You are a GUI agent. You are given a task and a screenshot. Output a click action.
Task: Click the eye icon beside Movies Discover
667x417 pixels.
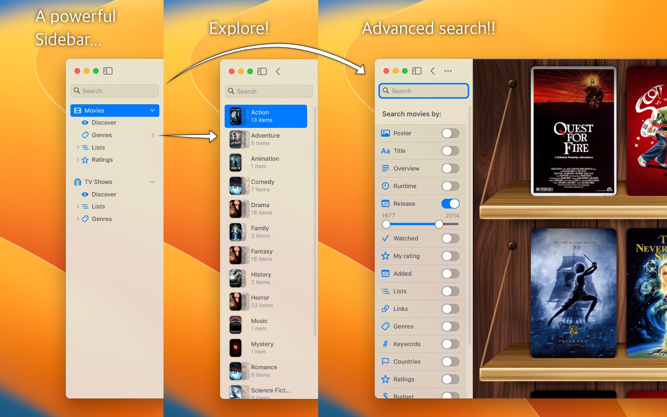point(85,123)
